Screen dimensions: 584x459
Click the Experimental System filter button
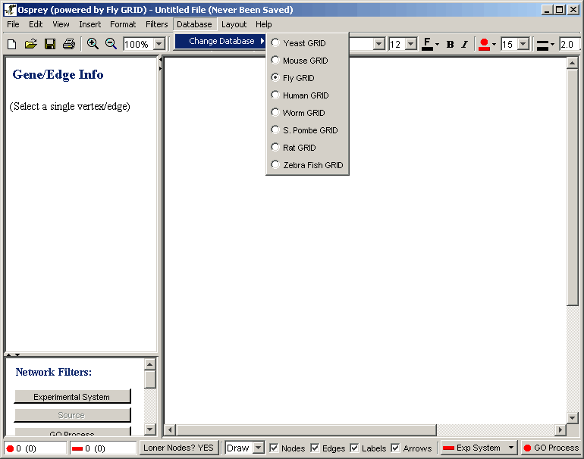72,397
